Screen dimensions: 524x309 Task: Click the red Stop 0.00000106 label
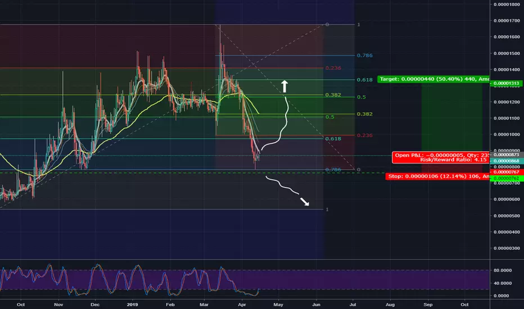tap(438, 176)
